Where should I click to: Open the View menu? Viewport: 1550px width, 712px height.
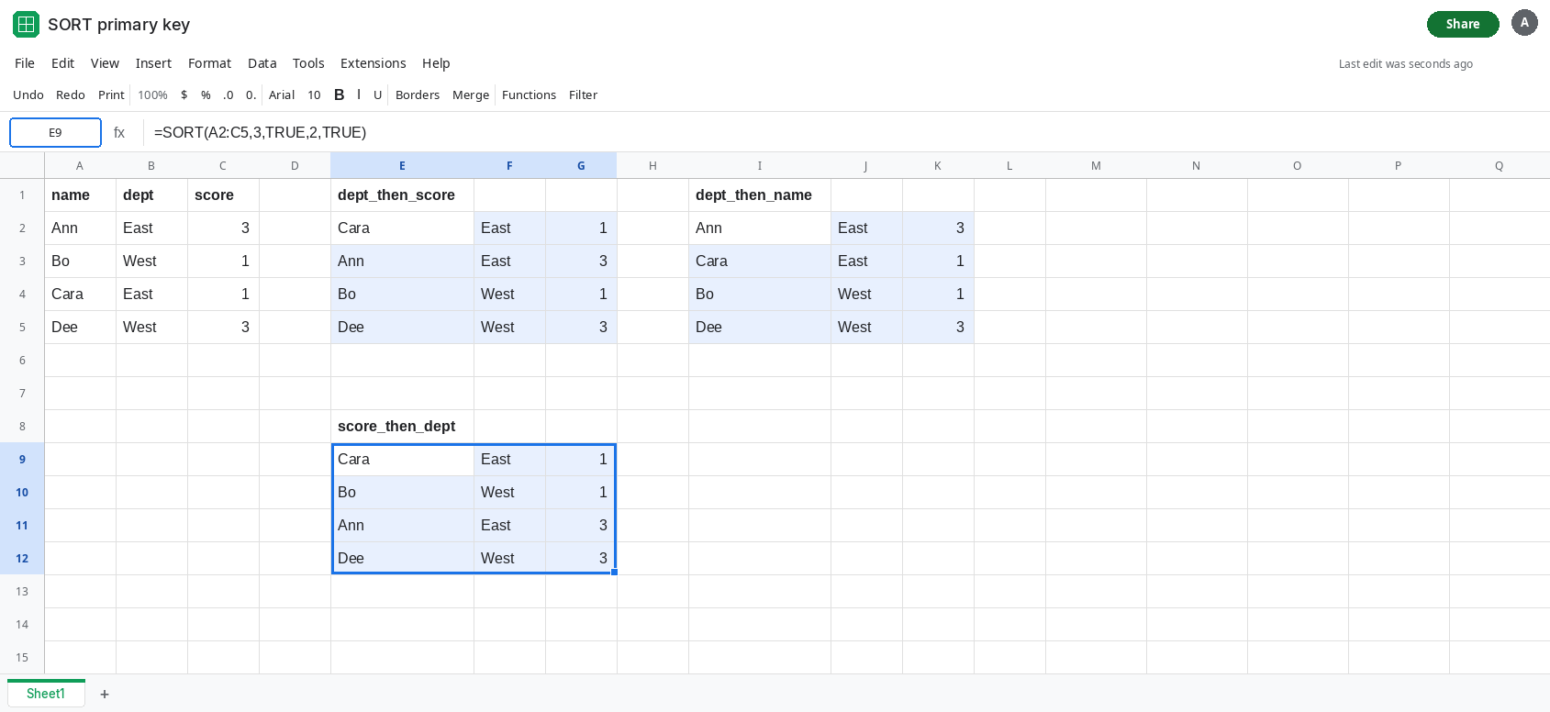point(105,63)
